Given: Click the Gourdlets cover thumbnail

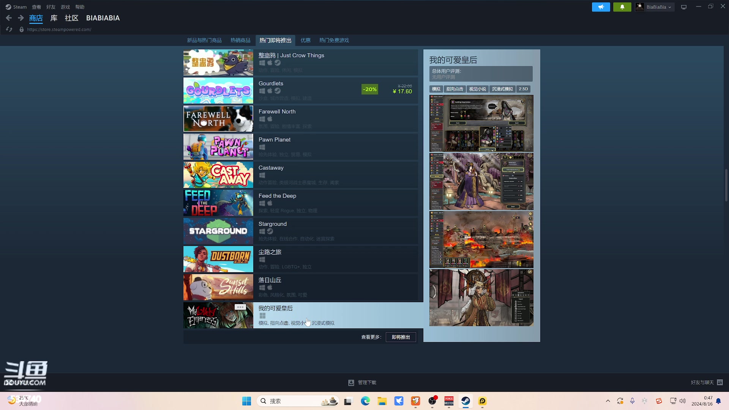Looking at the screenshot, I should (218, 91).
